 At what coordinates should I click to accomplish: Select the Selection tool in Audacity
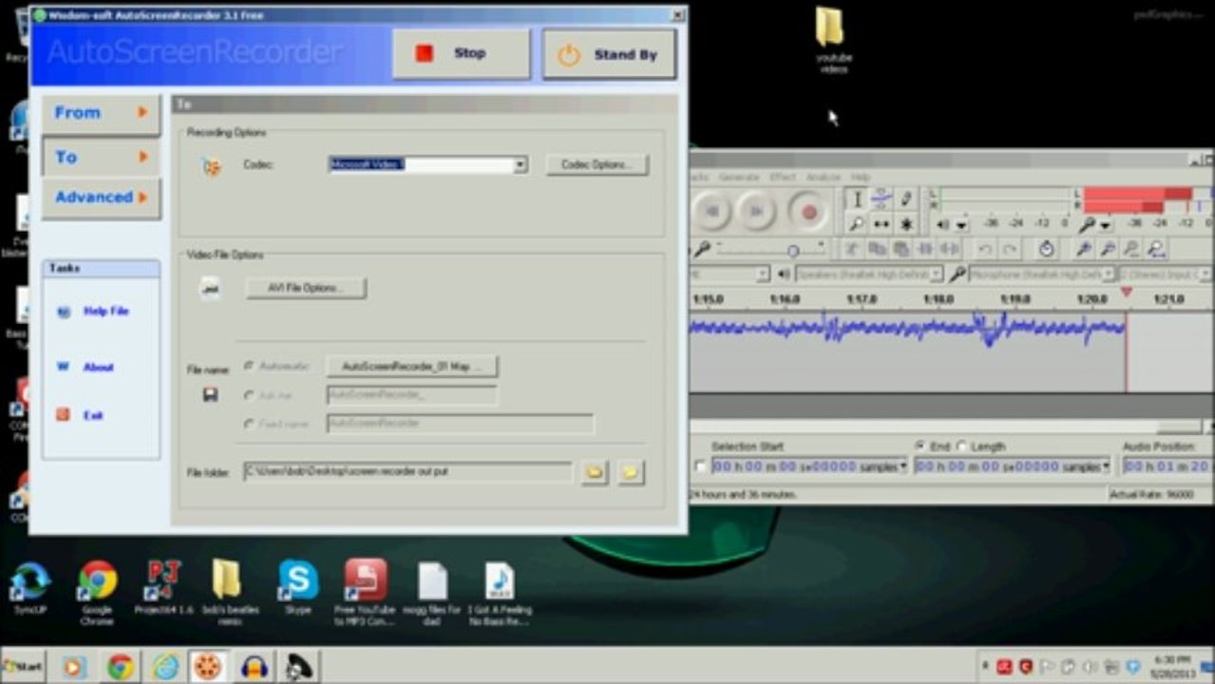(857, 199)
